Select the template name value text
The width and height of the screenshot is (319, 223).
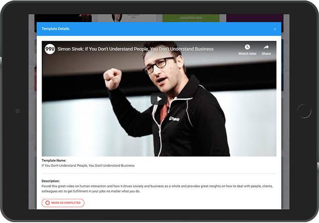click(x=88, y=165)
